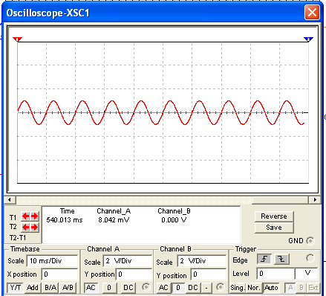Select Y/T timebase mode
The width and height of the screenshot is (326, 296).
pos(16,288)
